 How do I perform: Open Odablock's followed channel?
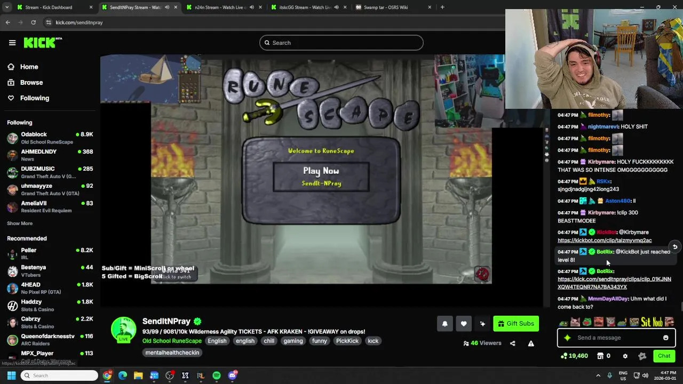pos(50,138)
